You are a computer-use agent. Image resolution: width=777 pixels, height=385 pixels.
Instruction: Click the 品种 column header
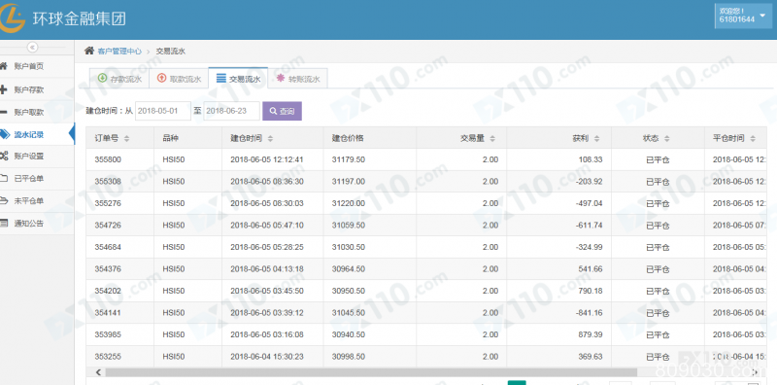click(187, 138)
